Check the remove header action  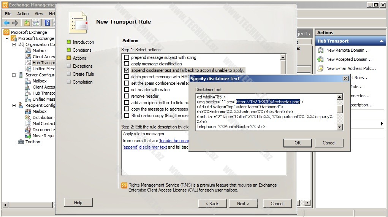tap(127, 96)
